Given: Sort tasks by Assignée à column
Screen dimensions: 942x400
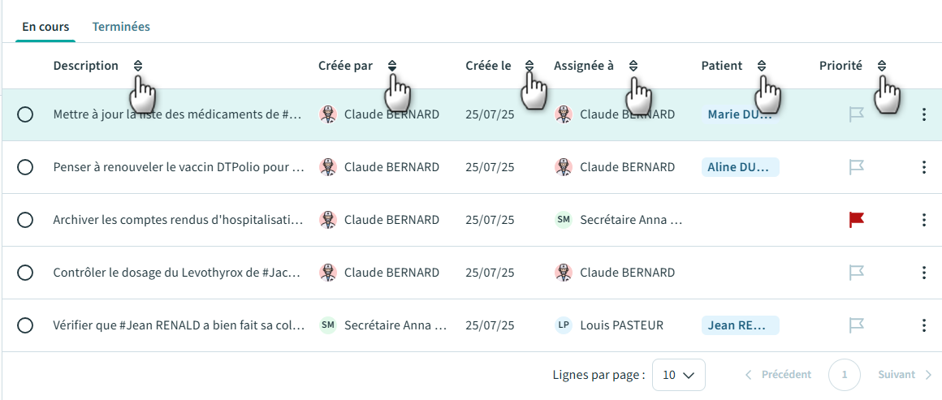Looking at the screenshot, I should point(633,67).
